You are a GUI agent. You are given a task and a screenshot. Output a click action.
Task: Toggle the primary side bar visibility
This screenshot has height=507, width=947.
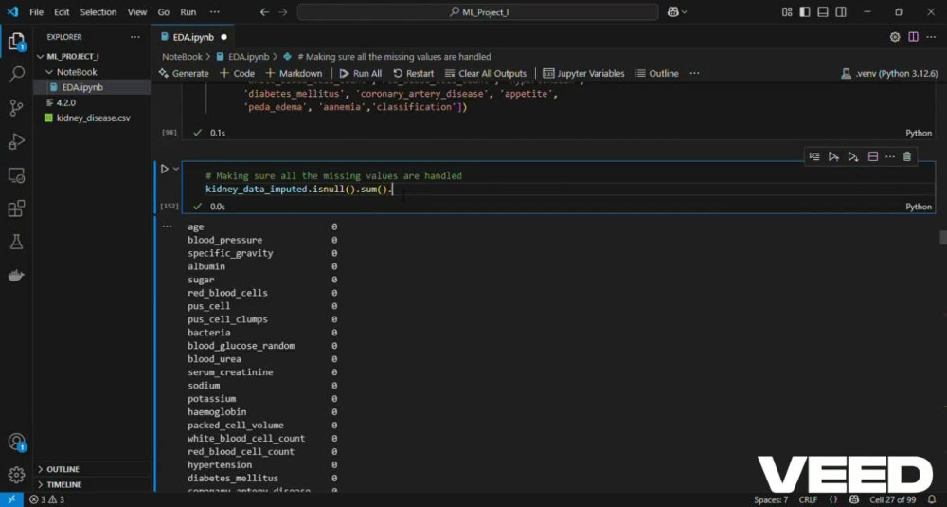[804, 12]
